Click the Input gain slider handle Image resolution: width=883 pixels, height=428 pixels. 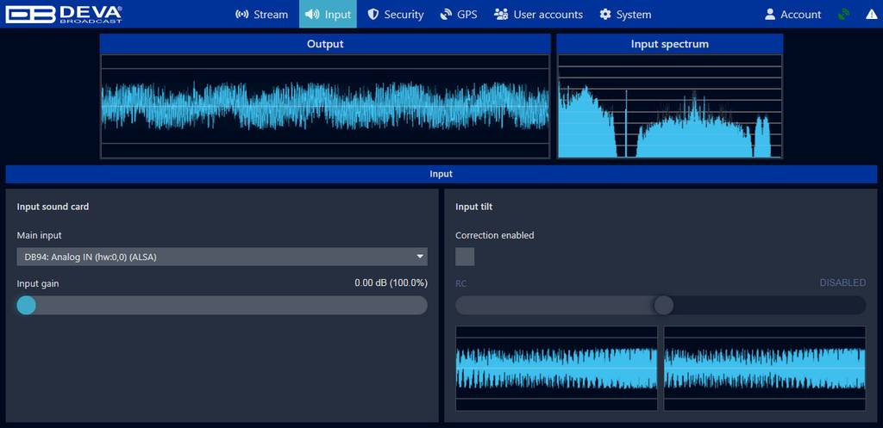(27, 306)
